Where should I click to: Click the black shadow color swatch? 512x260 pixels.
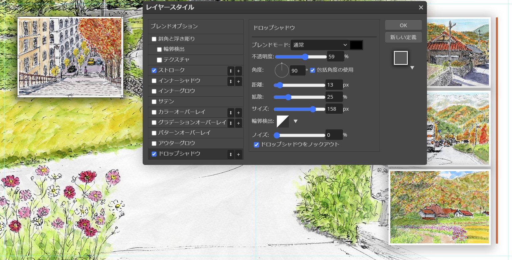356,45
